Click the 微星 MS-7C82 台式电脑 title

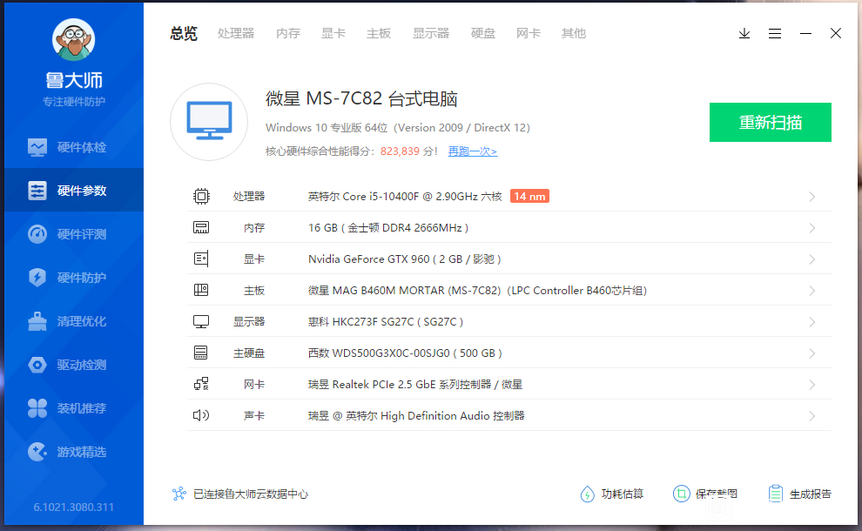(361, 98)
